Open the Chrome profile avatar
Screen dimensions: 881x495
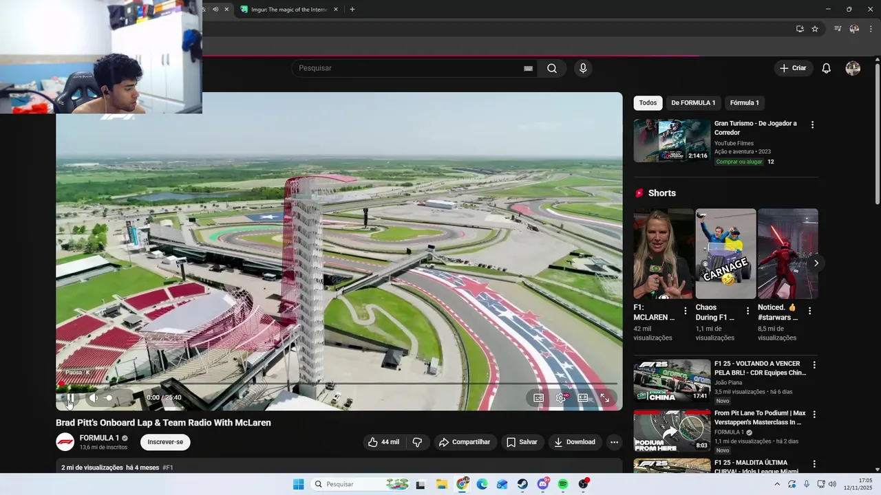pos(854,29)
